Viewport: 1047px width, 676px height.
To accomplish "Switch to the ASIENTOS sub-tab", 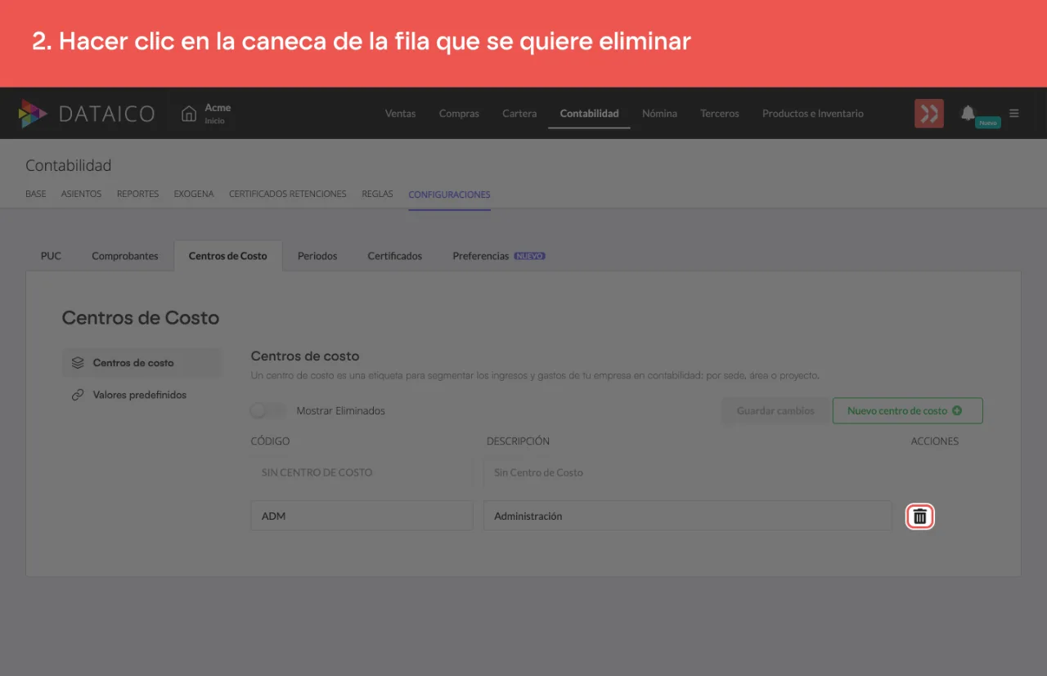I will [81, 195].
